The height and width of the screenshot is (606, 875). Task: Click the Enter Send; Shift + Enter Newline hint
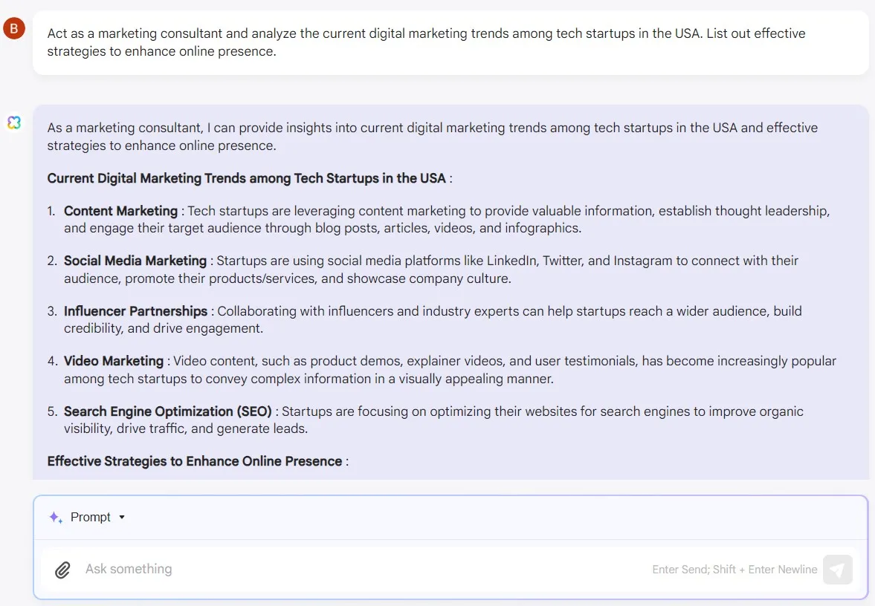coord(734,570)
